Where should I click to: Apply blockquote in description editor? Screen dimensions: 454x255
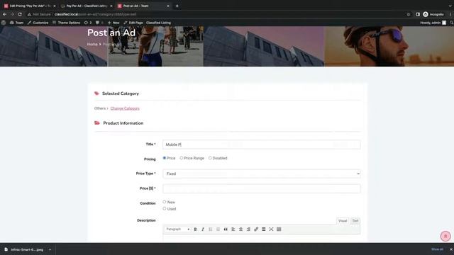pyautogui.click(x=226, y=229)
